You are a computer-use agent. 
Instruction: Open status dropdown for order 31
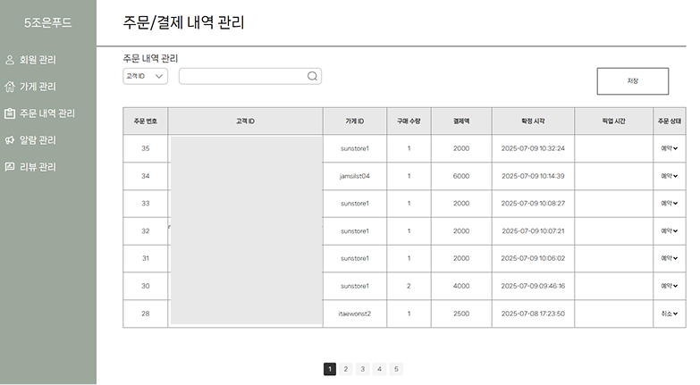670,258
